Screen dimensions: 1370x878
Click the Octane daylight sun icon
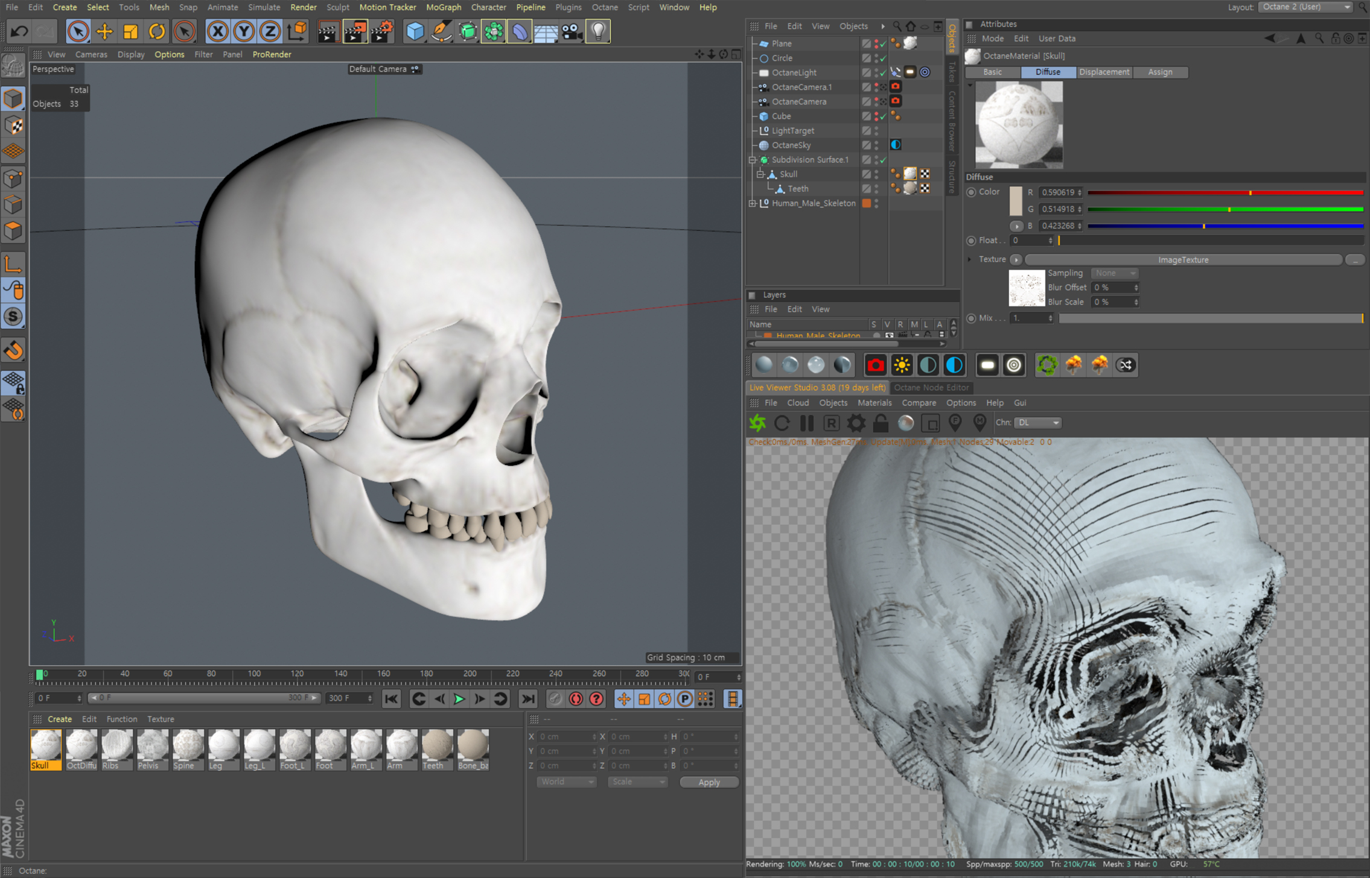(x=902, y=365)
